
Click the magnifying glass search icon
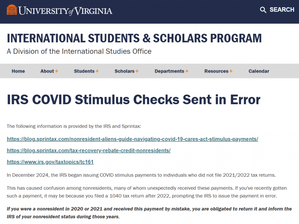click(x=263, y=10)
